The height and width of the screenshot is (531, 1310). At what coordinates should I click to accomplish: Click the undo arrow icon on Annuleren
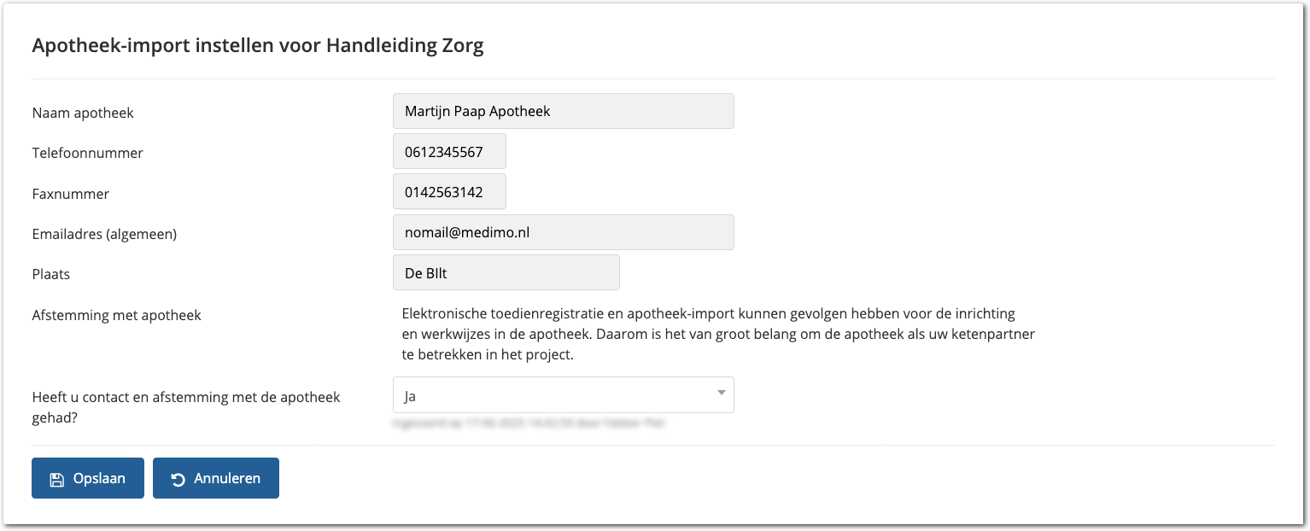pos(178,479)
